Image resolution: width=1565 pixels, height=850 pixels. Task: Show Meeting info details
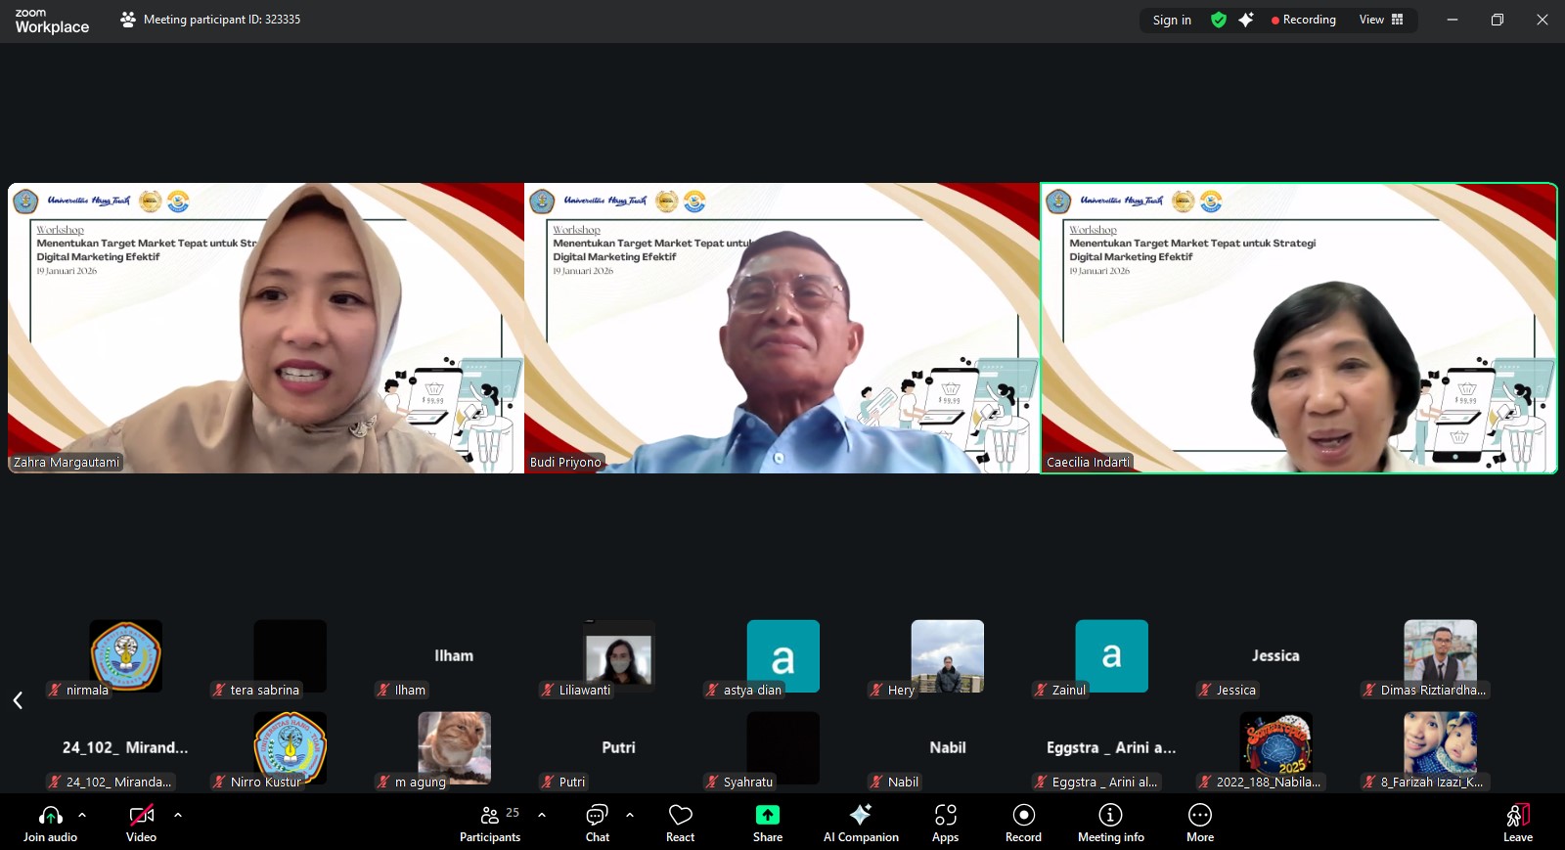[x=1110, y=823]
